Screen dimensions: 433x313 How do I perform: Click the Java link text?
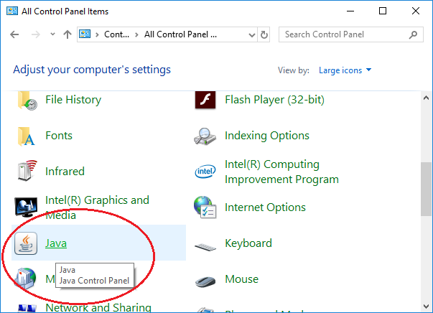click(x=56, y=243)
